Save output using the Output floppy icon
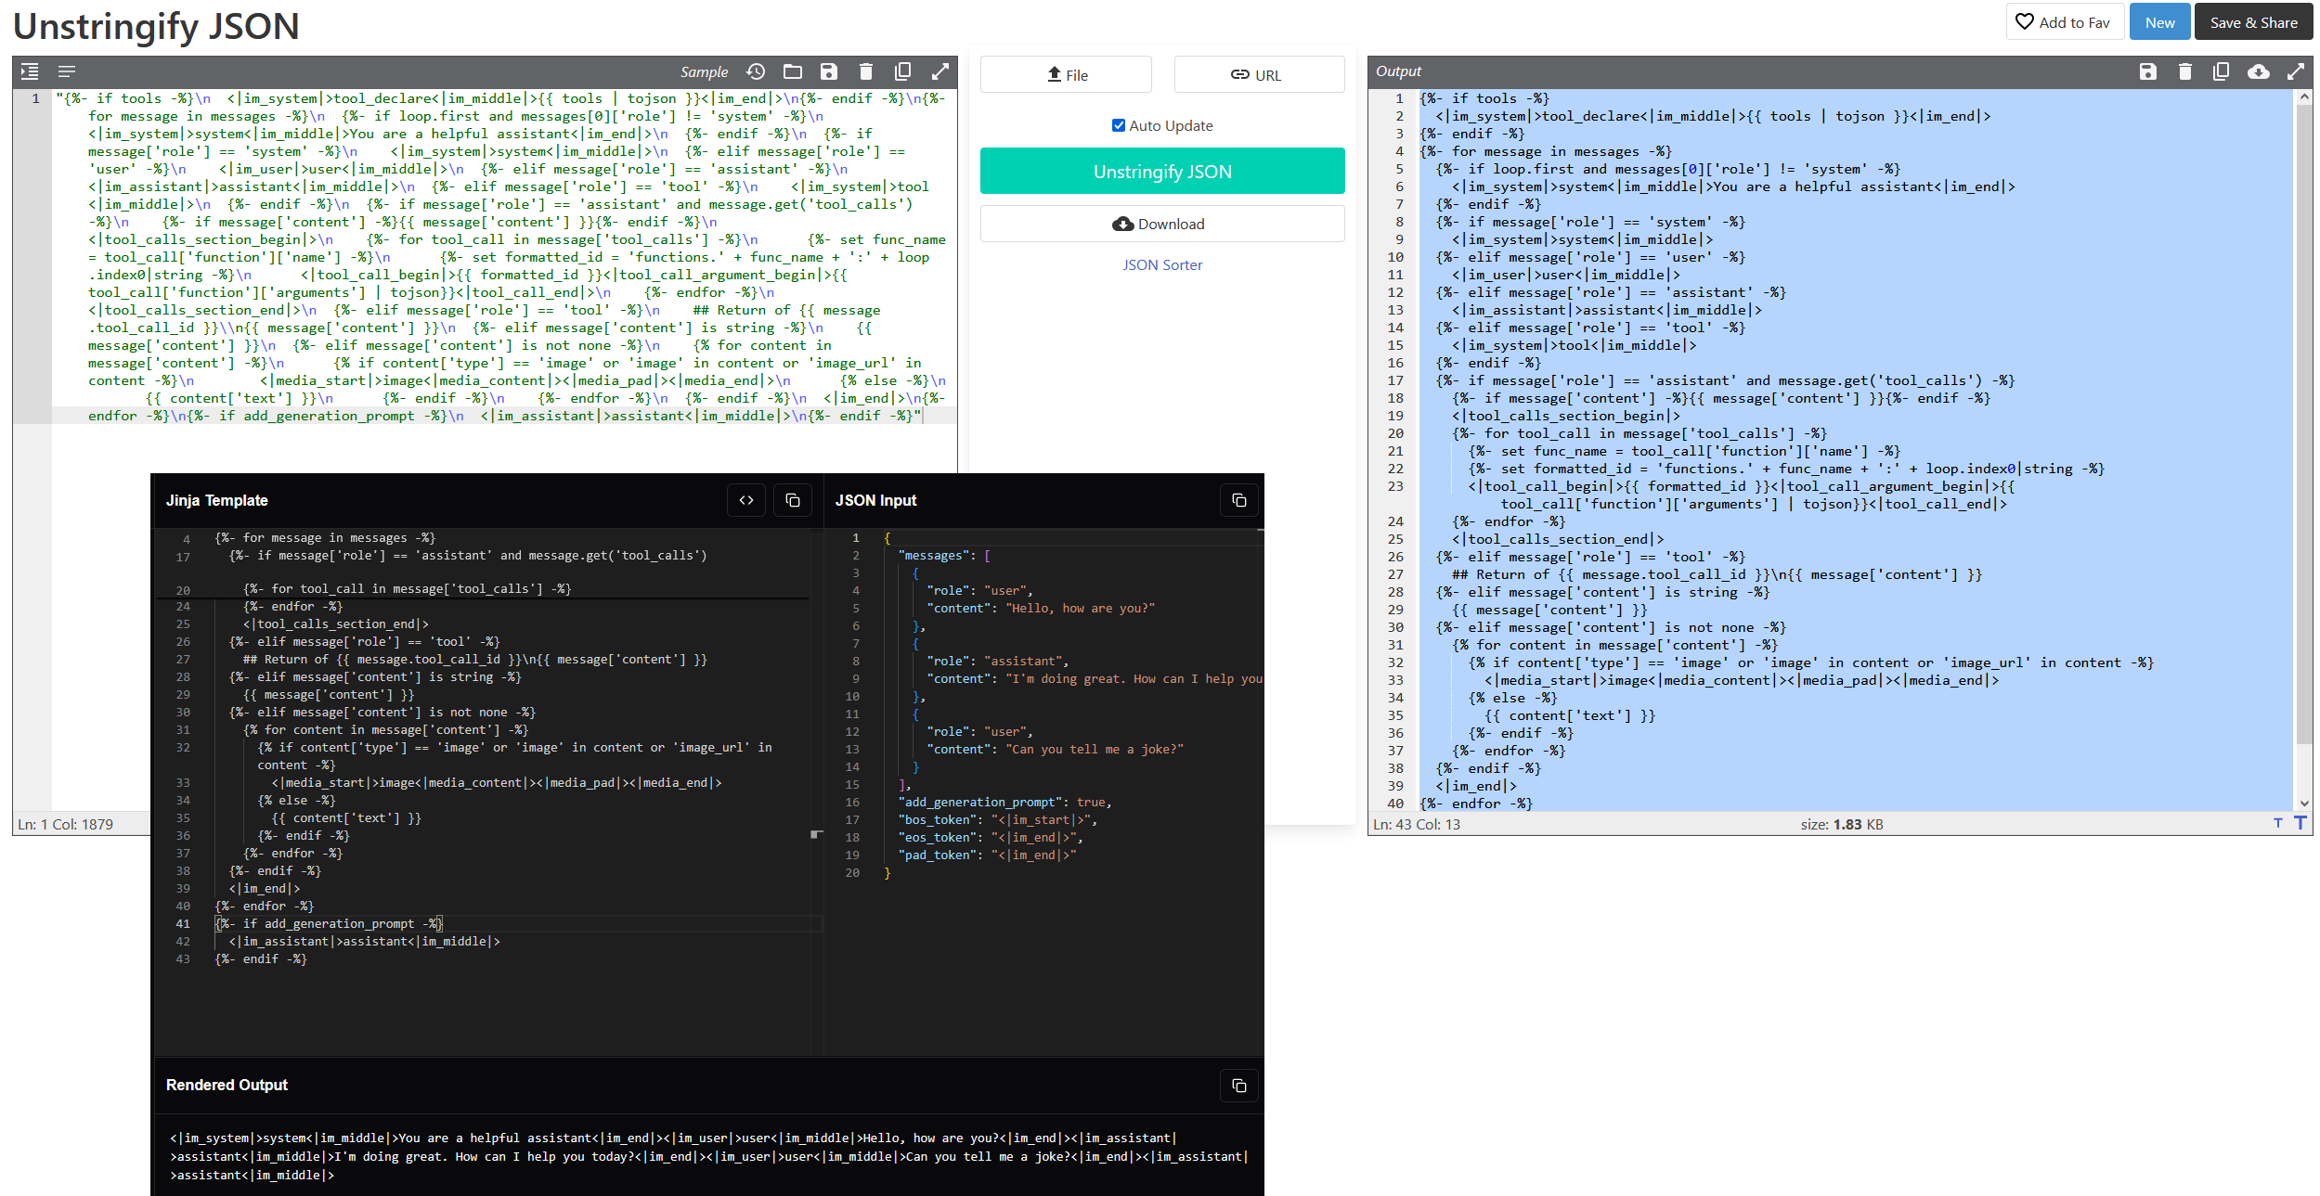Screen dimensions: 2320x1196 coord(2148,71)
